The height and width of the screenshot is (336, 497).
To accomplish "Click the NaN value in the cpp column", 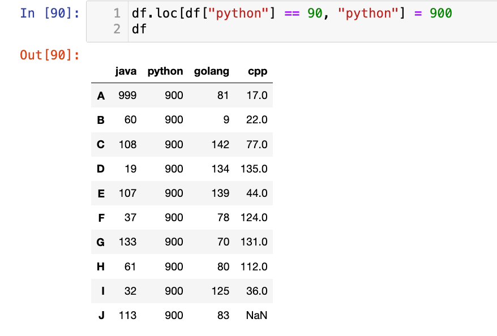I will point(256,315).
